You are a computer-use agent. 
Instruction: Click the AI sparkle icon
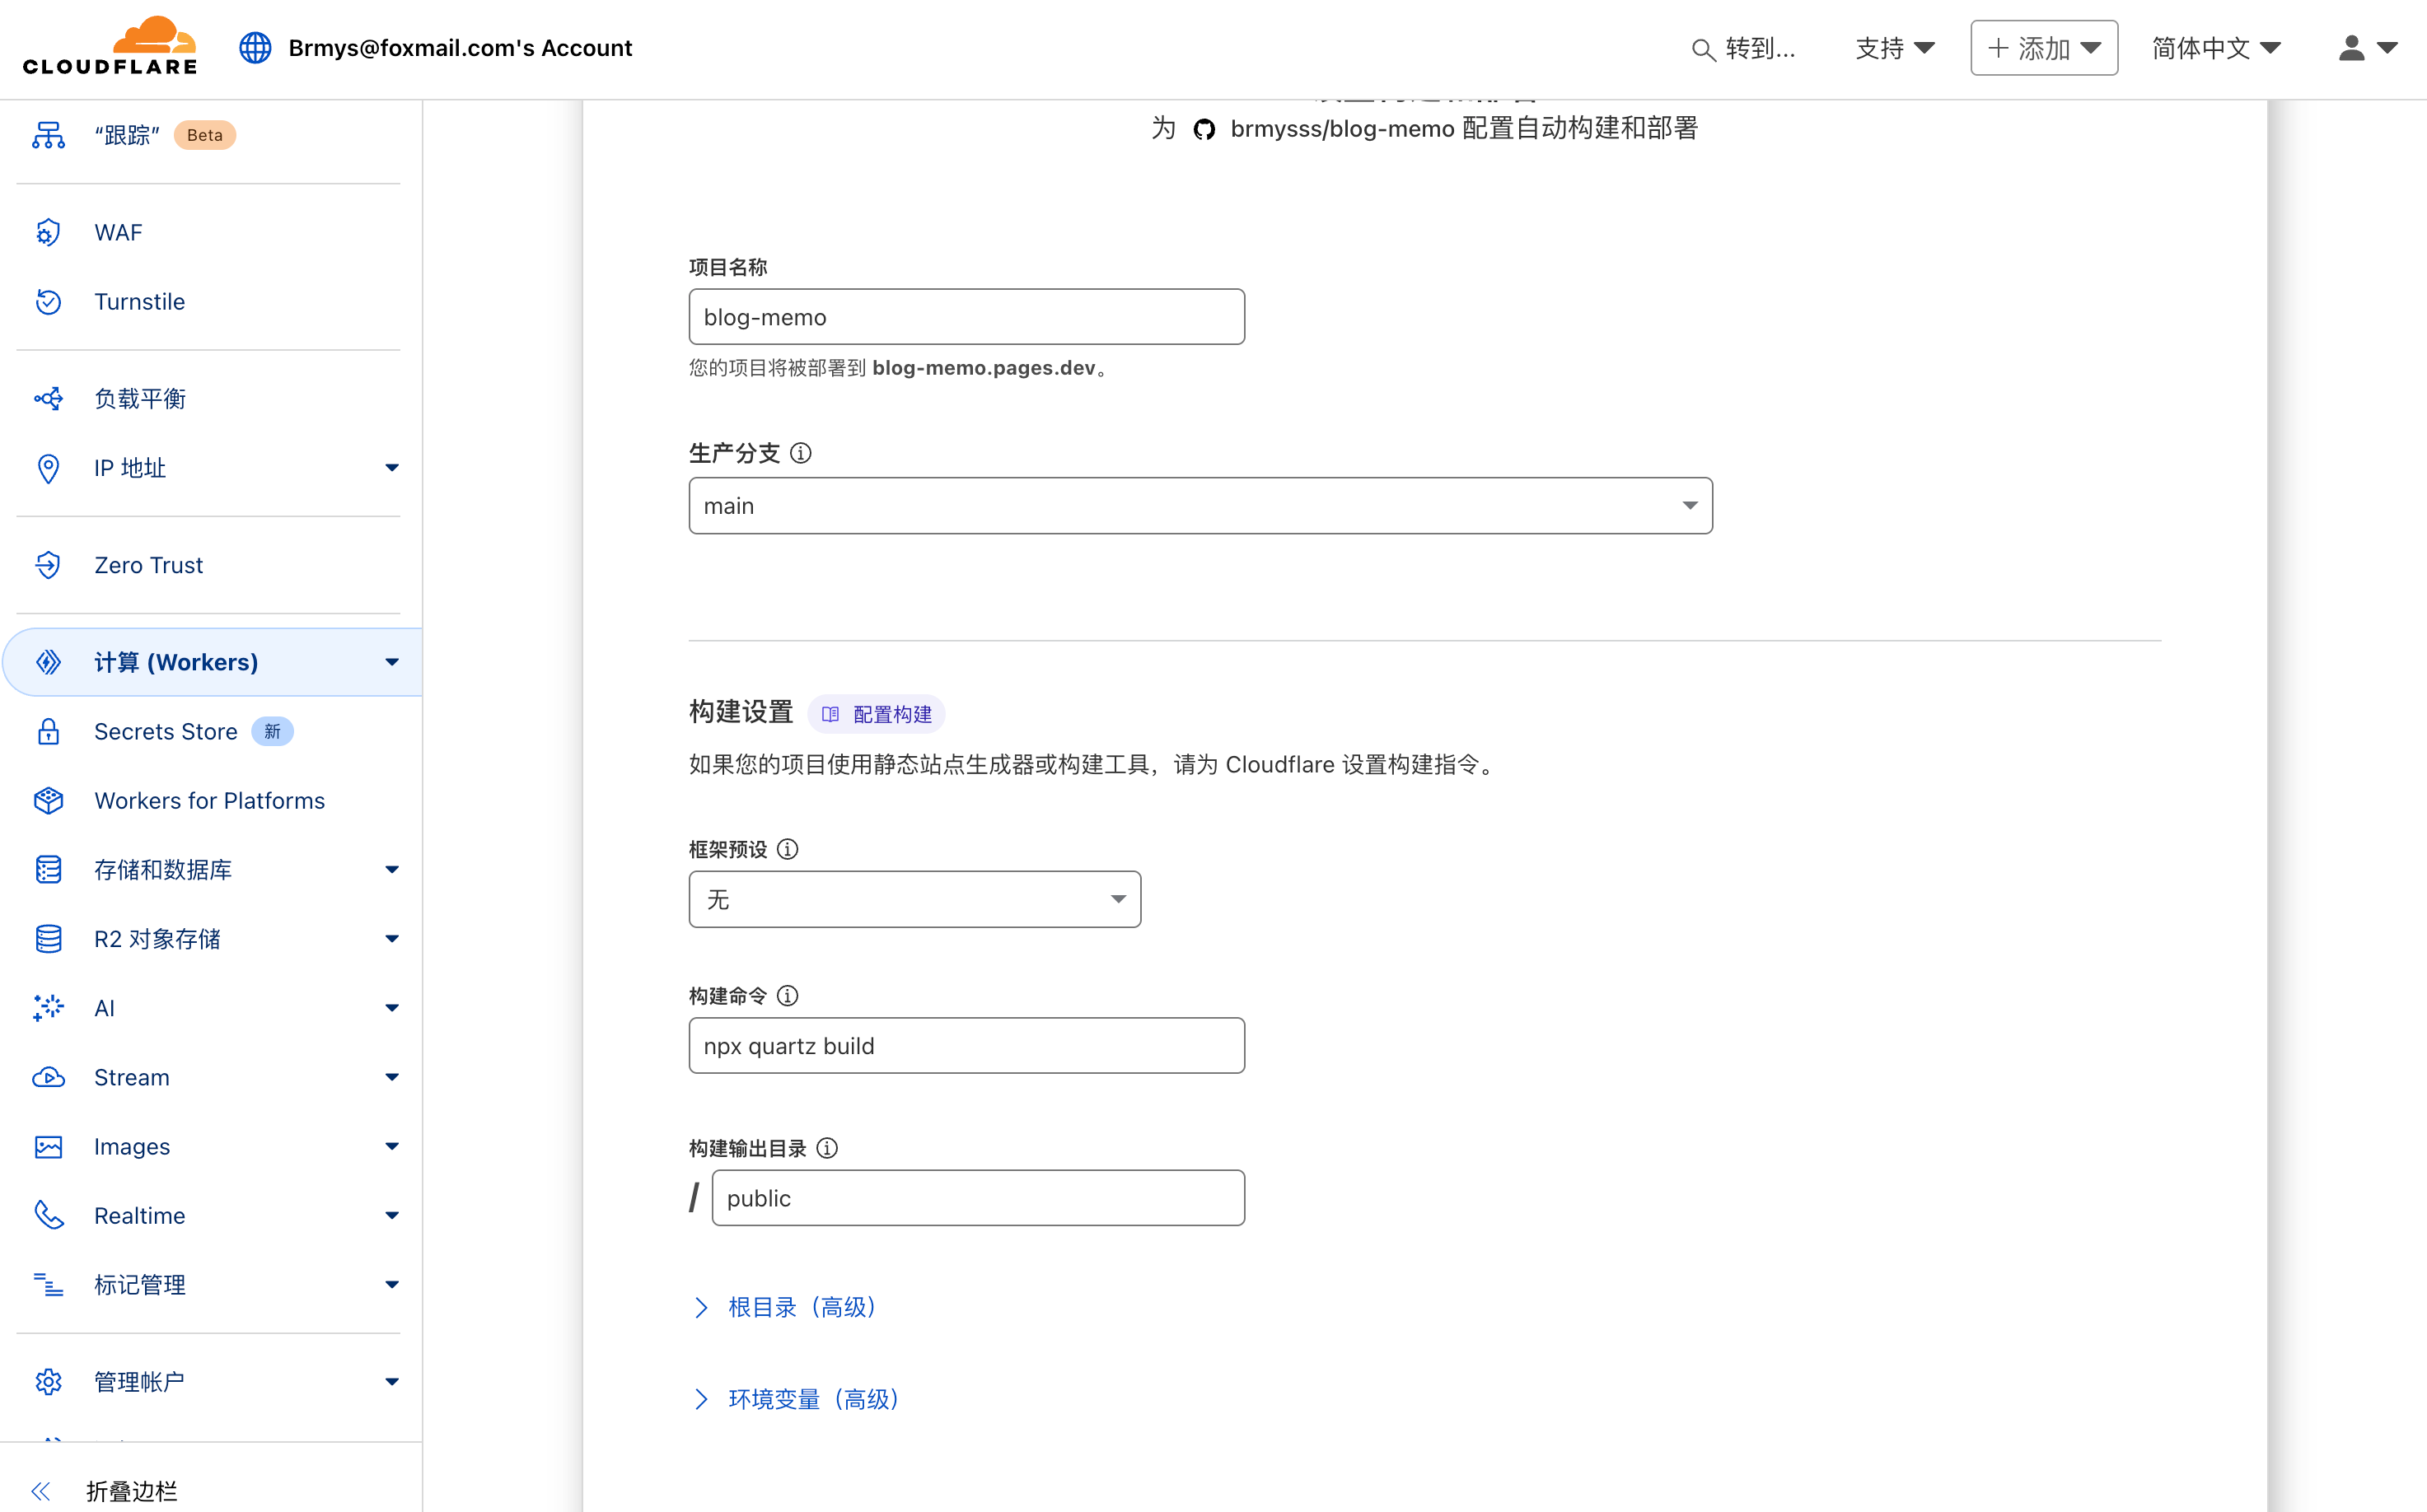(x=48, y=1008)
